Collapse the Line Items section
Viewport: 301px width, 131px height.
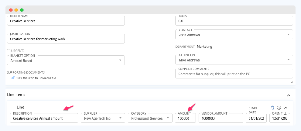click(289, 95)
